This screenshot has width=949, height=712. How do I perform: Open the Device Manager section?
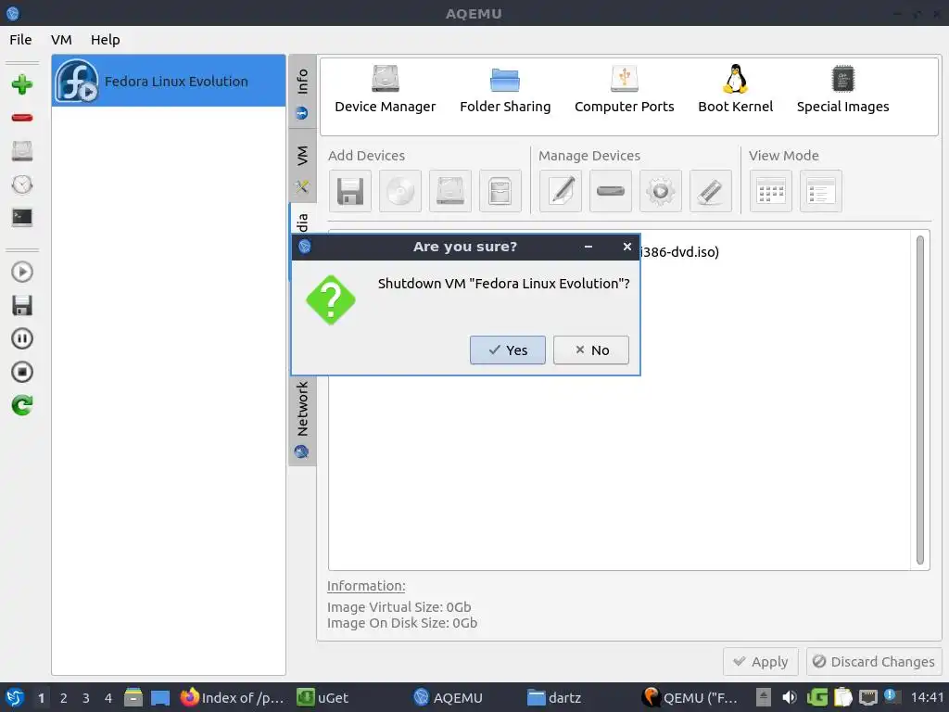coord(385,90)
